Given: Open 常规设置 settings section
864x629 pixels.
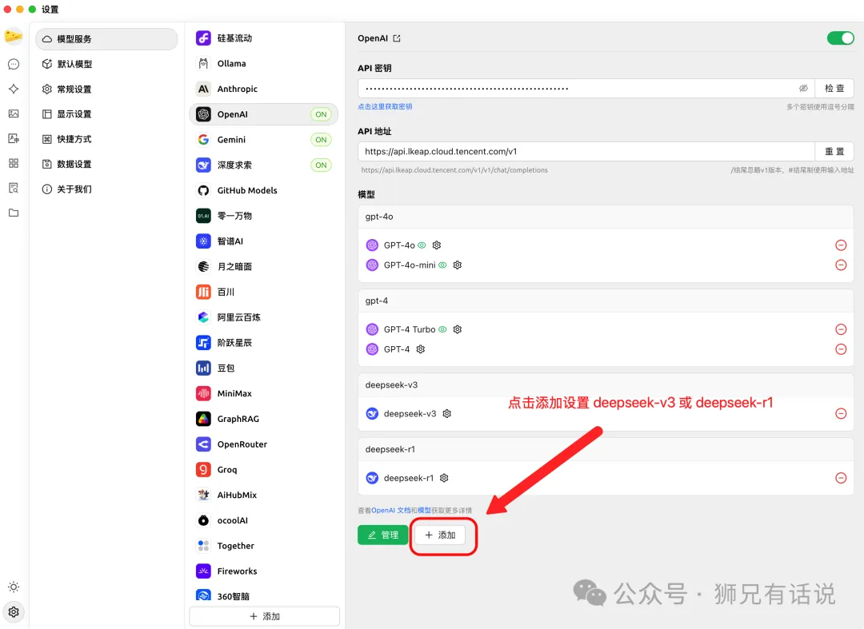Looking at the screenshot, I should pyautogui.click(x=106, y=90).
